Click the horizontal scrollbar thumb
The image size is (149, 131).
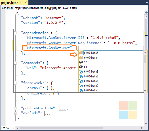pyautogui.click(x=61, y=128)
